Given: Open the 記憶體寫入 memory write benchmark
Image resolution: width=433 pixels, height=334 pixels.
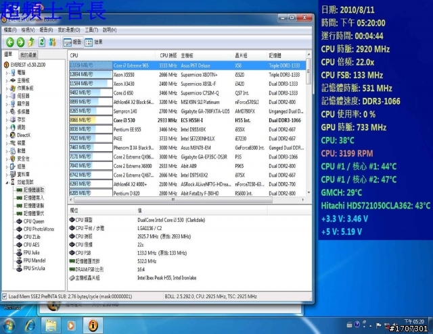Looking at the screenshot, I should 30,198.
